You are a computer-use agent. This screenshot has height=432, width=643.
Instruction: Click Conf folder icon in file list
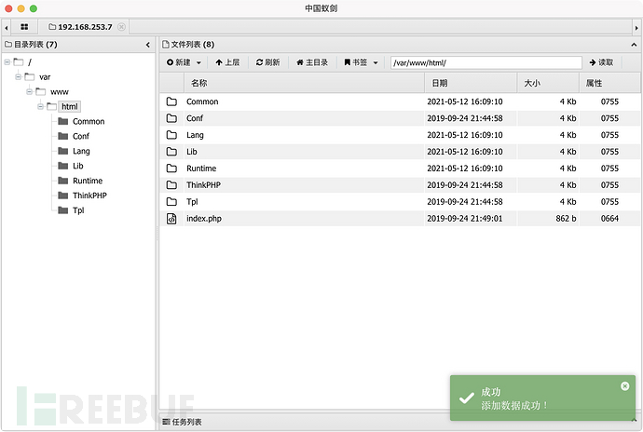[171, 118]
